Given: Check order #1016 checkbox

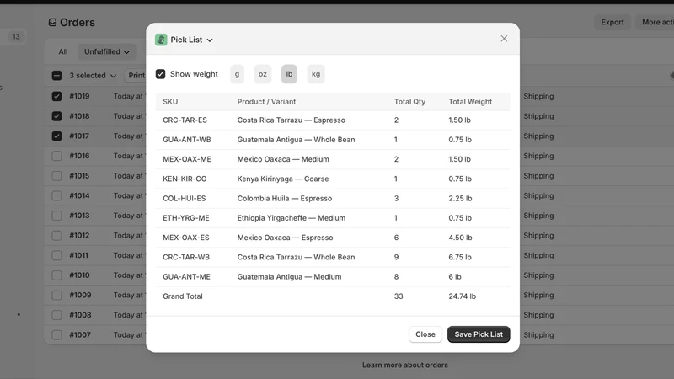Looking at the screenshot, I should click(56, 156).
